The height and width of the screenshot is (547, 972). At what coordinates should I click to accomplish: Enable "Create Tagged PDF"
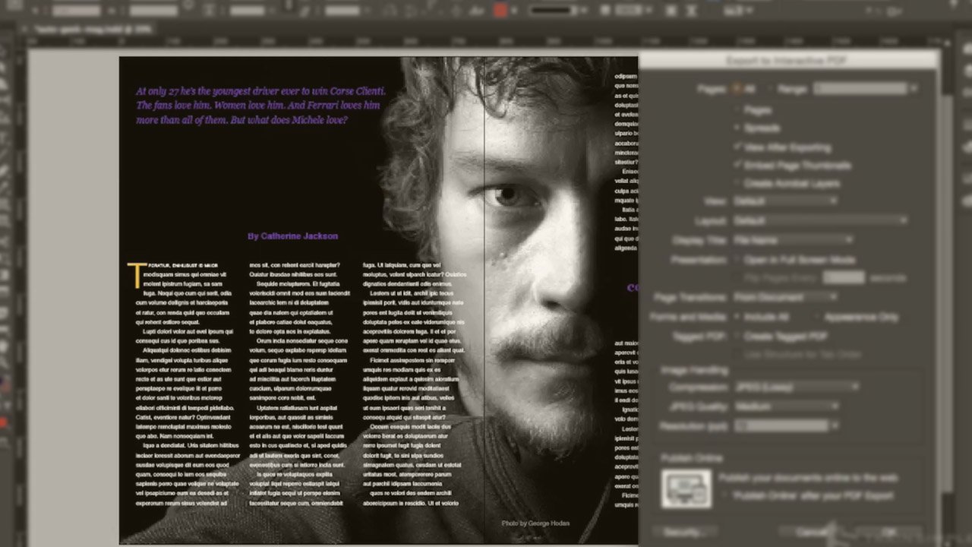tap(737, 336)
